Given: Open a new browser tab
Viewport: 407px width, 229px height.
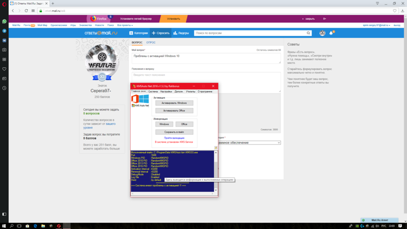Looking at the screenshot, I should coord(53,4).
